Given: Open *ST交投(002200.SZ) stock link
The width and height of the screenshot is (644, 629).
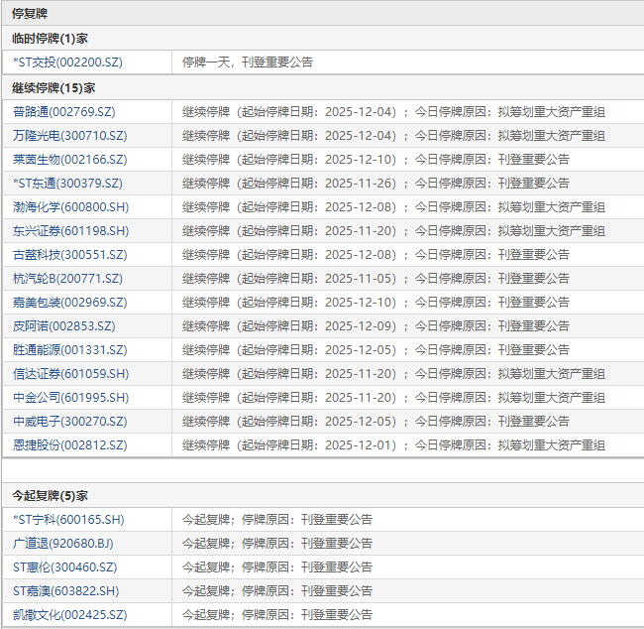Looking at the screenshot, I should 67,63.
